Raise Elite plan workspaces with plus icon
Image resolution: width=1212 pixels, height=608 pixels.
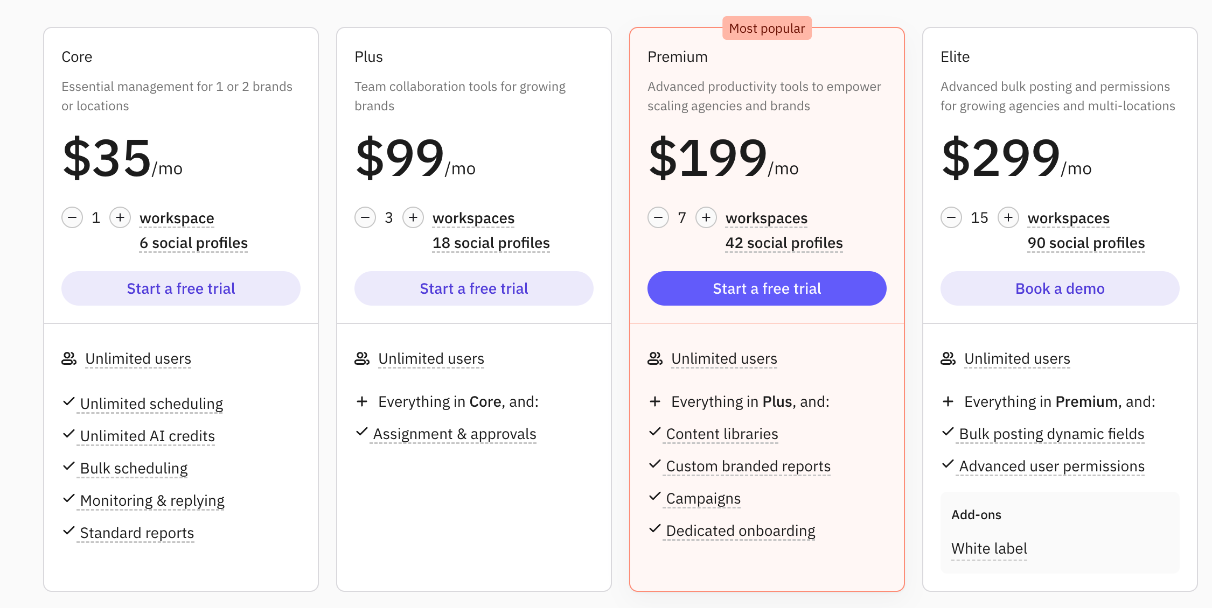point(1008,218)
